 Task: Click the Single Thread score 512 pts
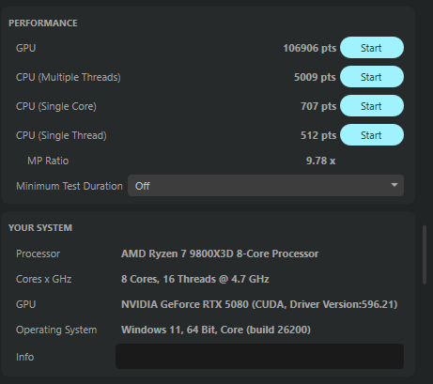pyautogui.click(x=318, y=135)
